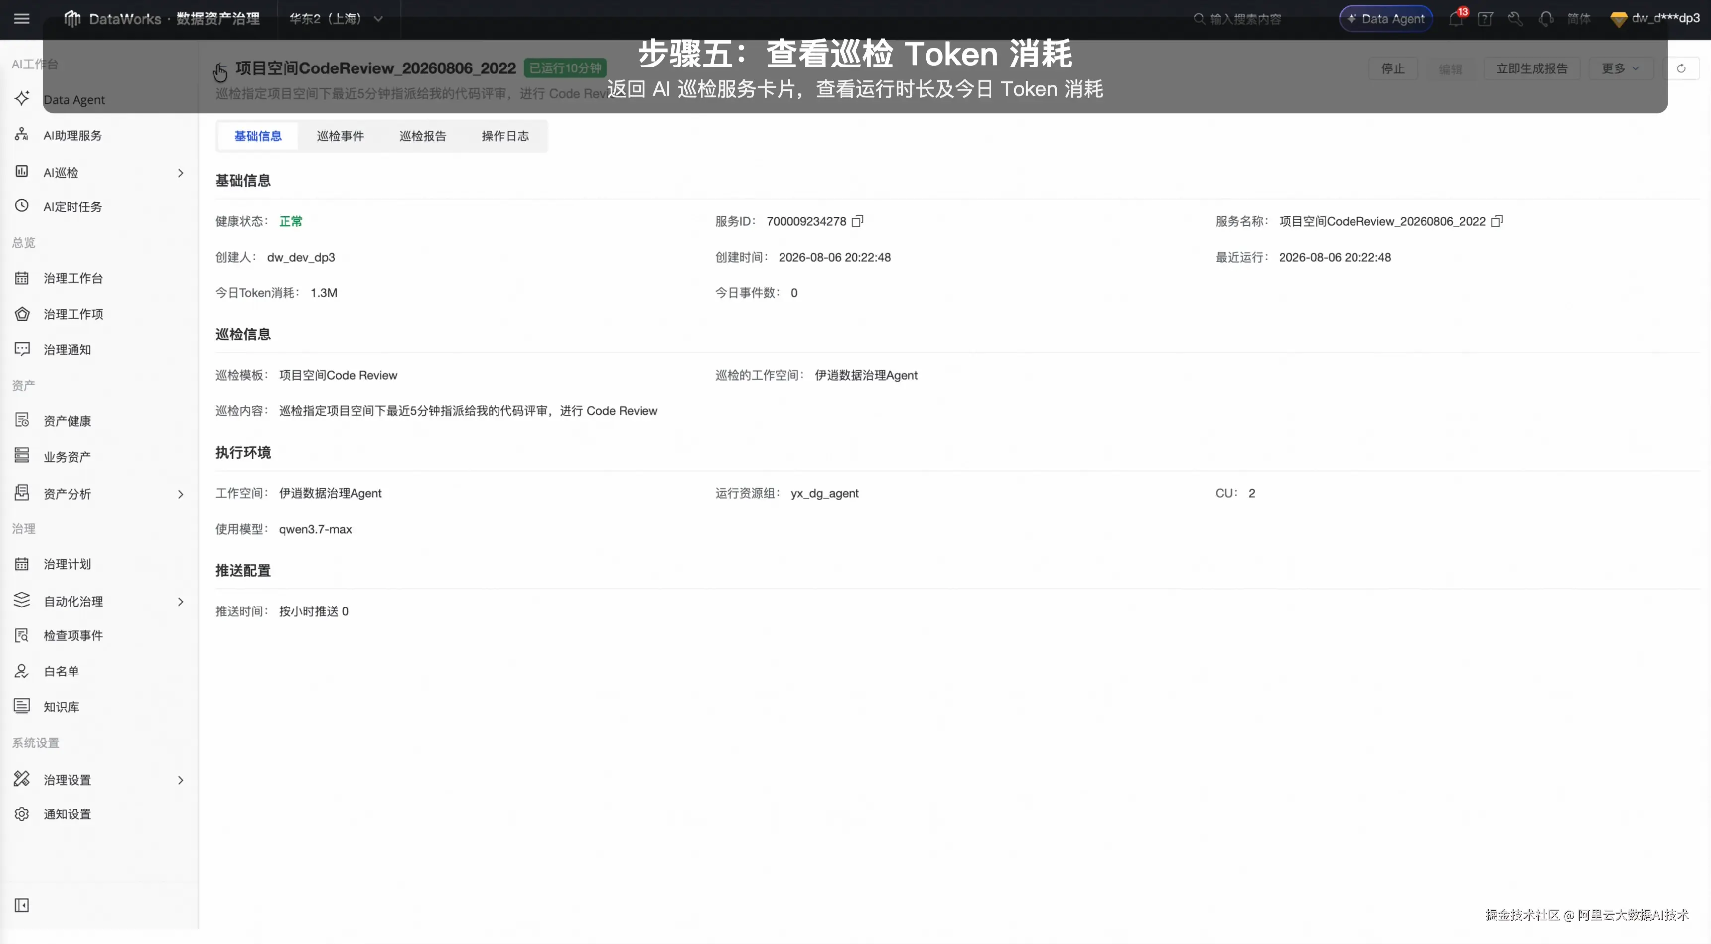Switch to 巡检报告 tab
The image size is (1711, 944).
(x=423, y=136)
